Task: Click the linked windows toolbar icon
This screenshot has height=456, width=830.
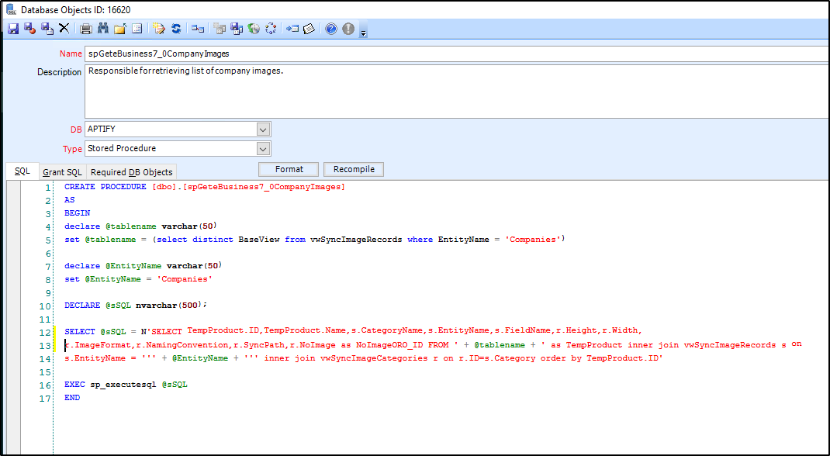Action: point(198,29)
